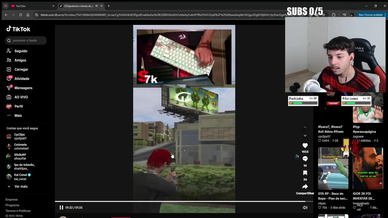Viewport: 388px width, 218px height.
Task: Open the Atividade notifications
Action: [x=22, y=79]
